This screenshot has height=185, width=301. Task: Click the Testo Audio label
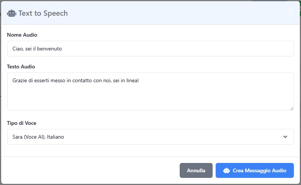pos(21,67)
